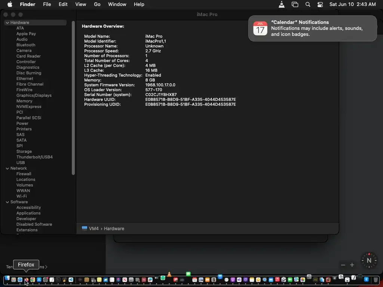Open the Finder menu
The image size is (383, 287).
pyautogui.click(x=27, y=4)
